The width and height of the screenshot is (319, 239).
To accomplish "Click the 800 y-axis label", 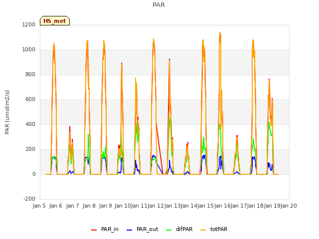I will click(30, 74).
